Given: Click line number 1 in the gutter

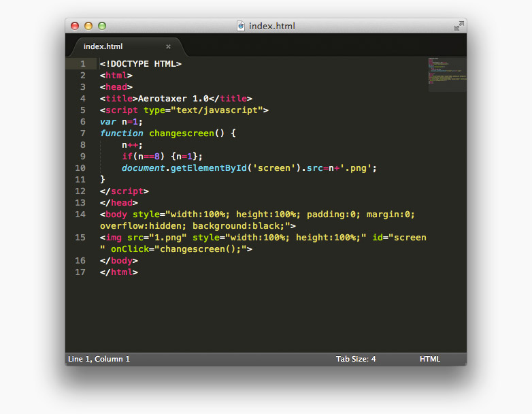Looking at the screenshot, I should point(83,64).
